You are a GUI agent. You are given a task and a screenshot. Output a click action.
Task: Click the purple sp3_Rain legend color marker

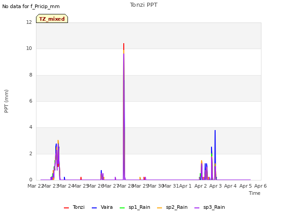(197, 208)
